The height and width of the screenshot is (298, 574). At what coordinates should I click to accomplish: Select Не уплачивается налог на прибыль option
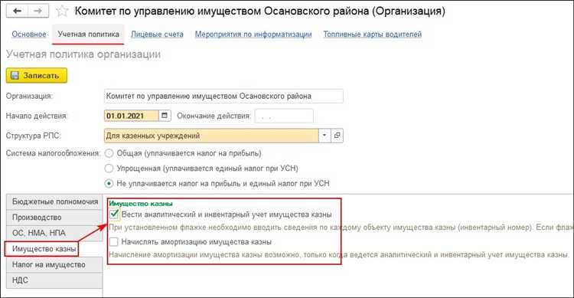[x=109, y=183]
